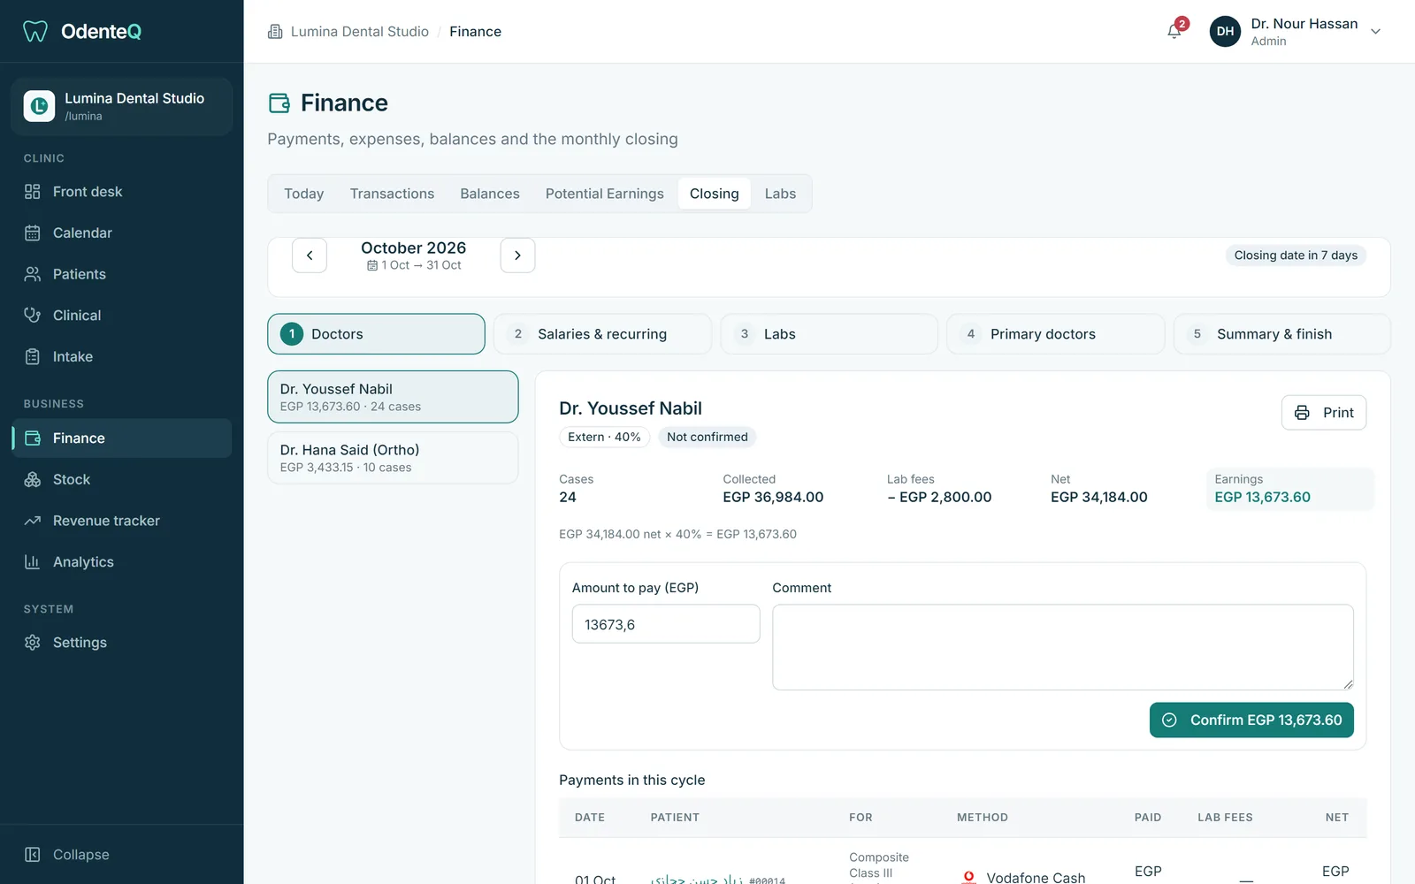Switch to the Potential Earnings tab
The image size is (1415, 884).
tap(605, 194)
